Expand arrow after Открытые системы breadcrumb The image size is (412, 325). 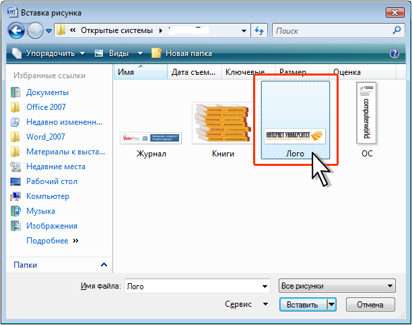click(x=160, y=31)
